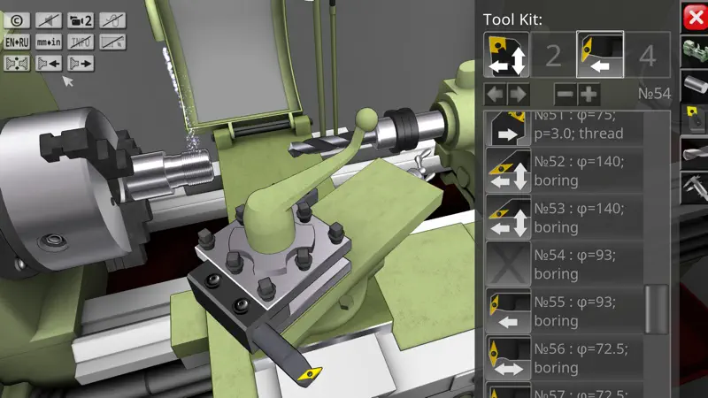Screen dimensions: 708x398
Task: Pick tool №55 boring icon
Action: [x=508, y=311]
